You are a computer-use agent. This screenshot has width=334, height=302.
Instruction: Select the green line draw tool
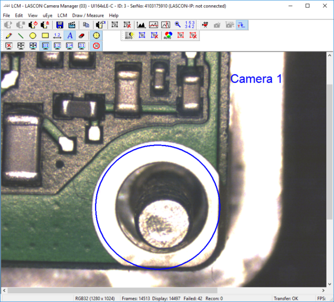(21, 35)
